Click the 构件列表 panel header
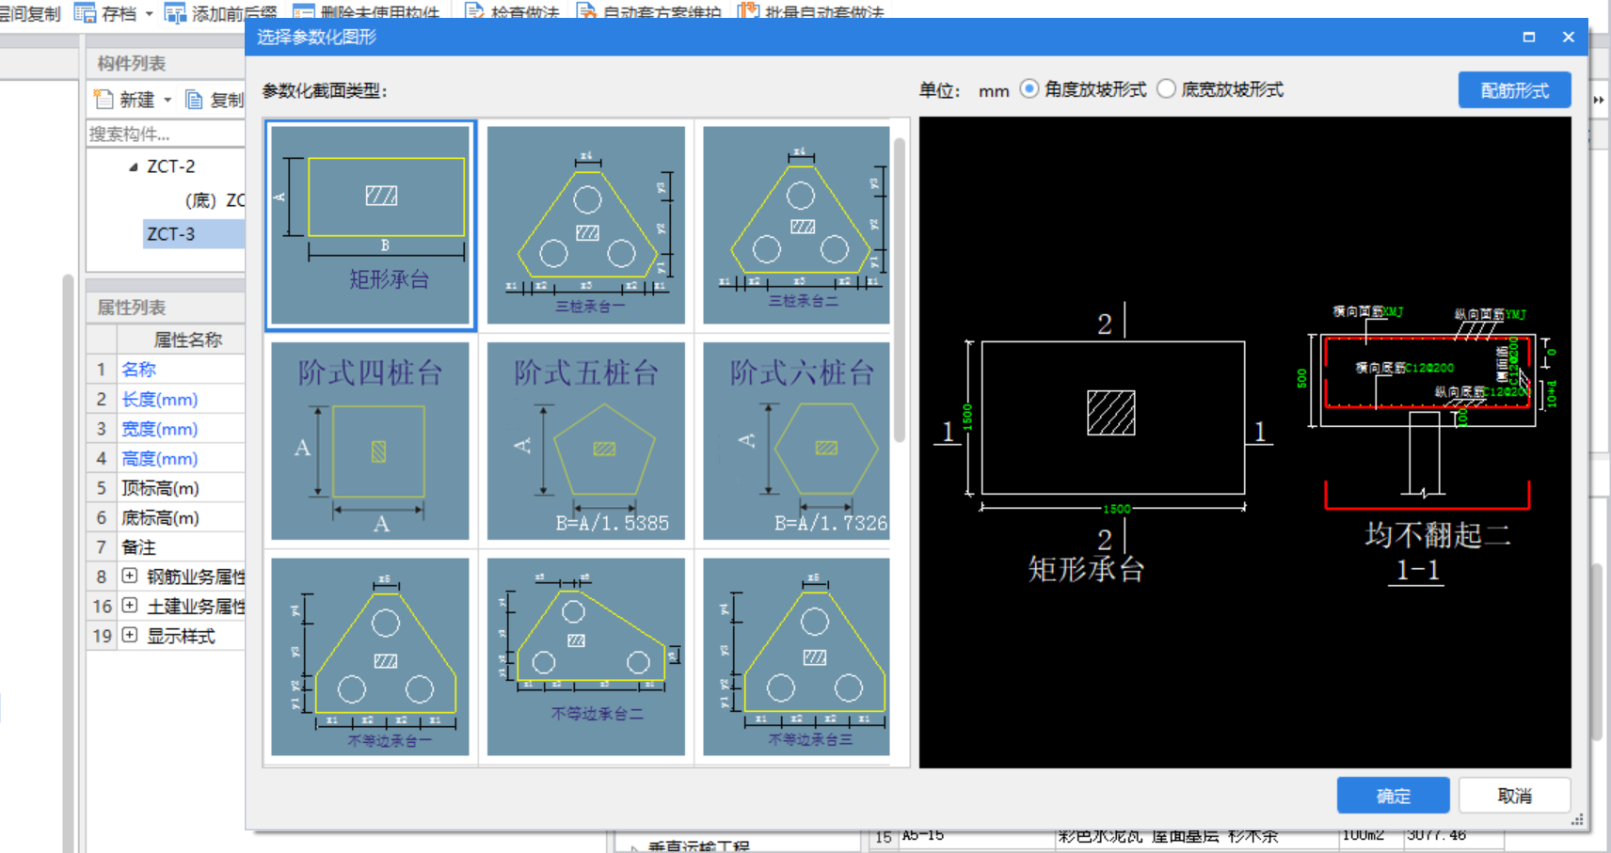1611x853 pixels. [131, 63]
